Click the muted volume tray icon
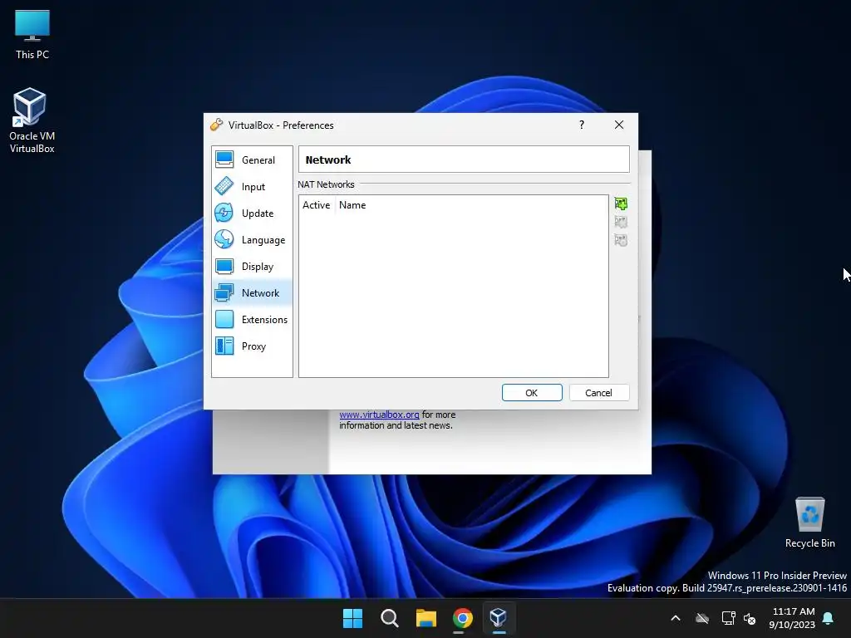This screenshot has height=638, width=851. coord(750,618)
